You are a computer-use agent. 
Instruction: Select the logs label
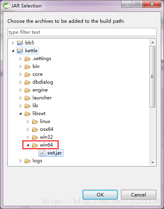point(37,161)
